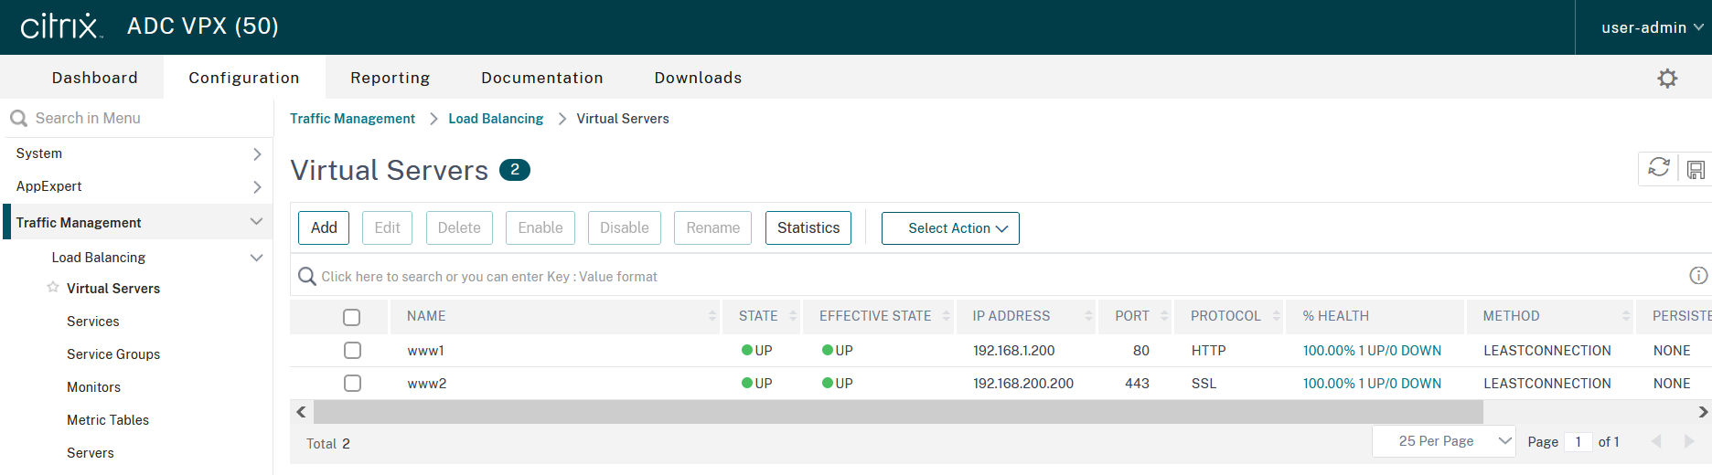Click the menu search magnifier icon
The width and height of the screenshot is (1712, 475).
[18, 119]
